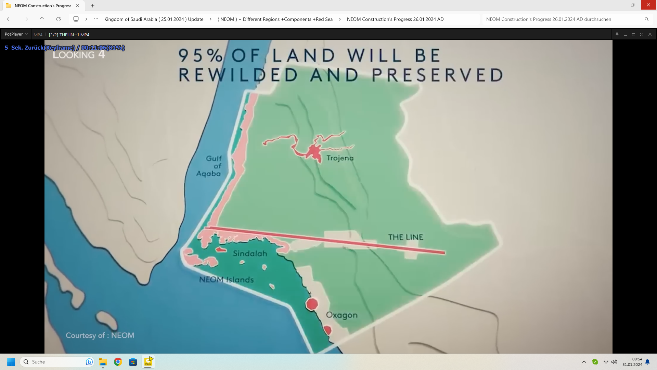
Task: Expand chevron after Kingdom of Saudi Arabia breadcrumb
Action: 210,19
